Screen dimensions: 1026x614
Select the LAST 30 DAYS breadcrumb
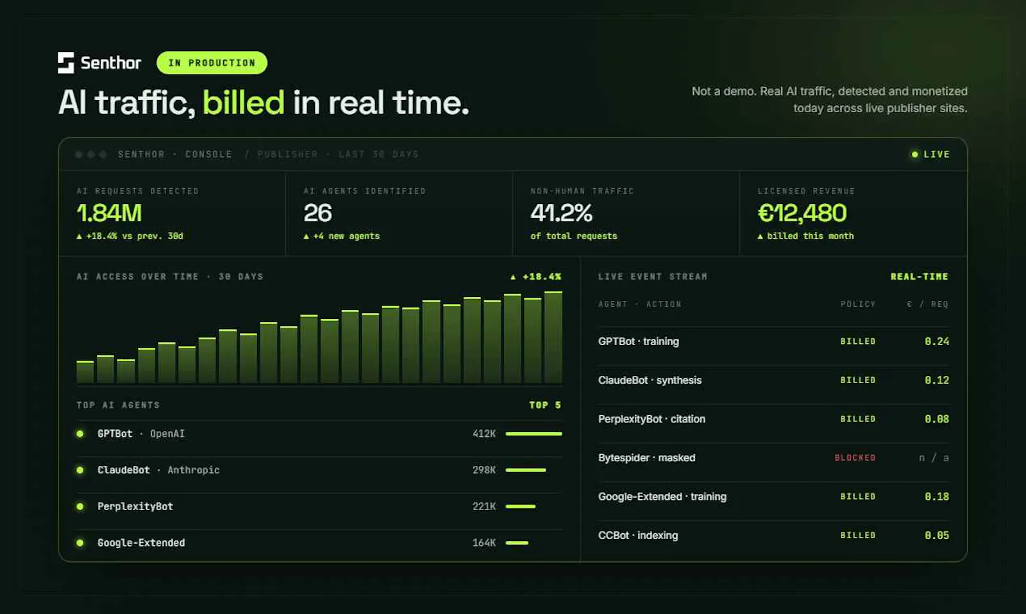pos(378,155)
